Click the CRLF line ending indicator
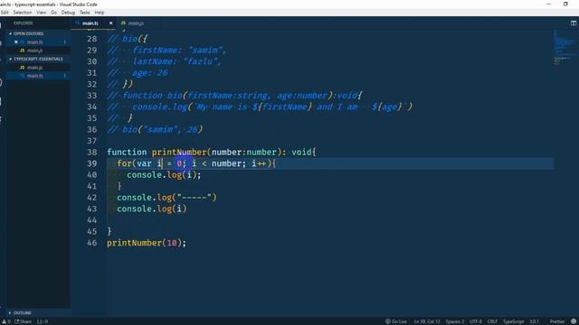579x325 pixels. (x=492, y=321)
